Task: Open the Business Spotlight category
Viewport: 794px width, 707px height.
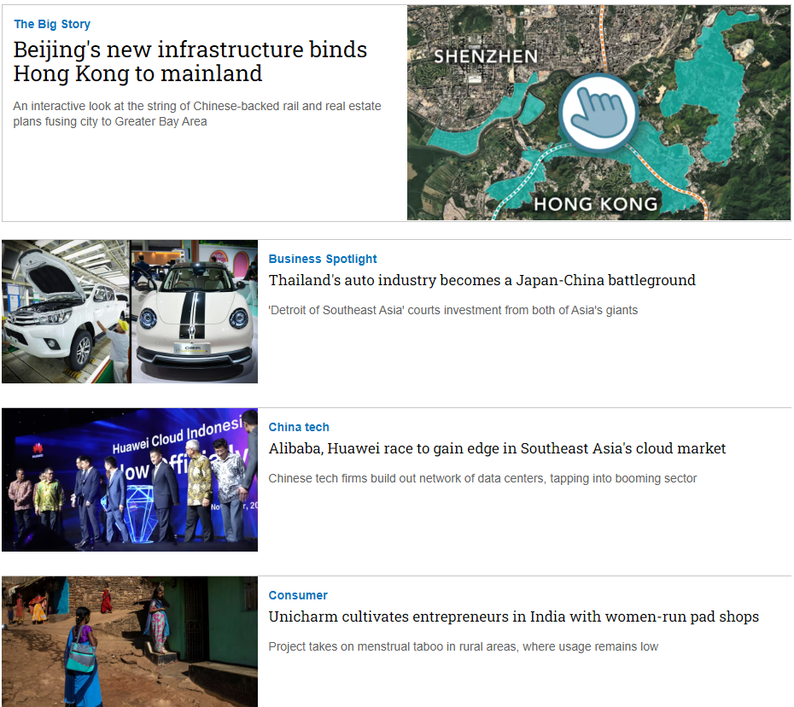Action: pyautogui.click(x=323, y=259)
